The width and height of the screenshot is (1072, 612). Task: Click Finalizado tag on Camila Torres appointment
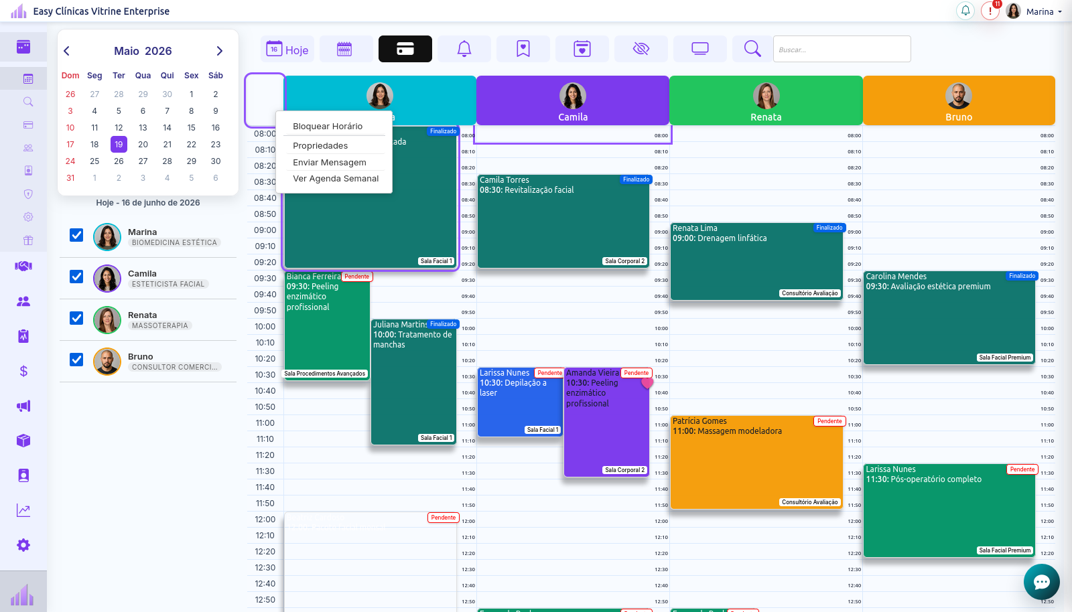[636, 179]
